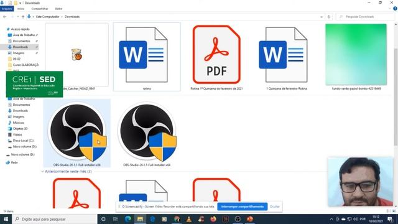This screenshot has height=224, width=398.
Task: Show hidden system tray icons
Action: [x=331, y=219]
